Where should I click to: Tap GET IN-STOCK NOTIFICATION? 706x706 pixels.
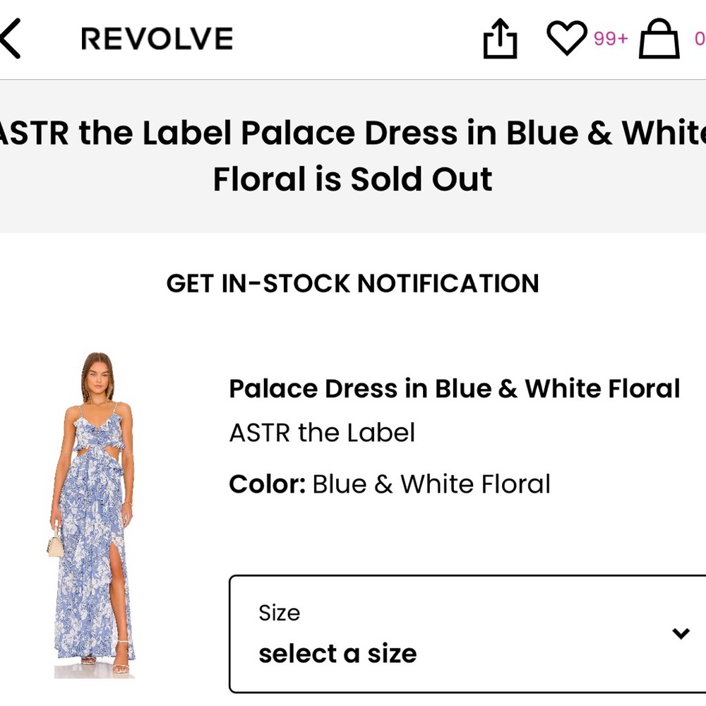point(352,283)
